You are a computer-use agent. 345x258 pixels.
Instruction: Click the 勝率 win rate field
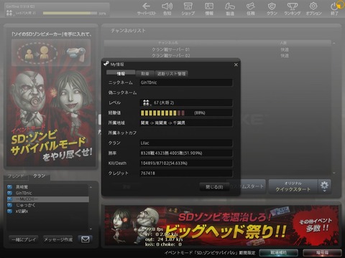186,153
